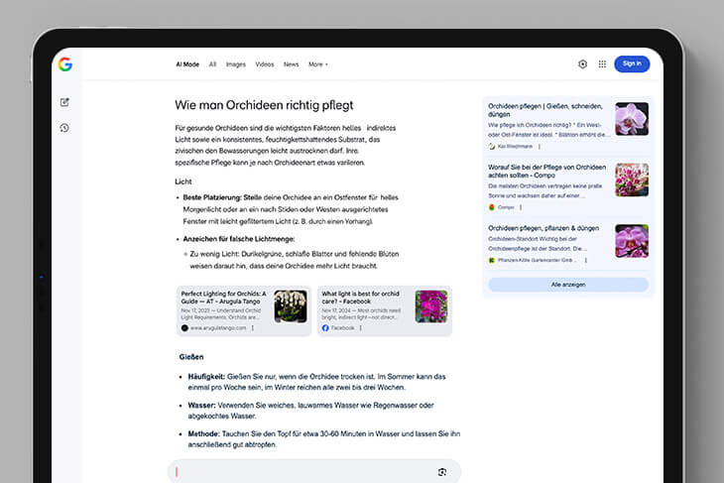The image size is (724, 483).
Task: Open more options for Compo source
Action: pyautogui.click(x=521, y=207)
